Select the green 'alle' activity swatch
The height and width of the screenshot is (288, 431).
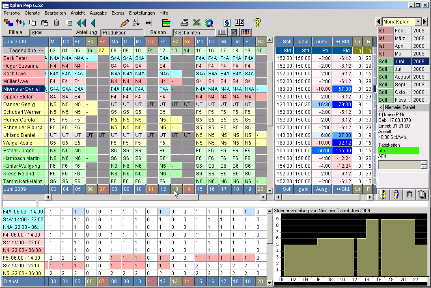[x=398, y=151]
